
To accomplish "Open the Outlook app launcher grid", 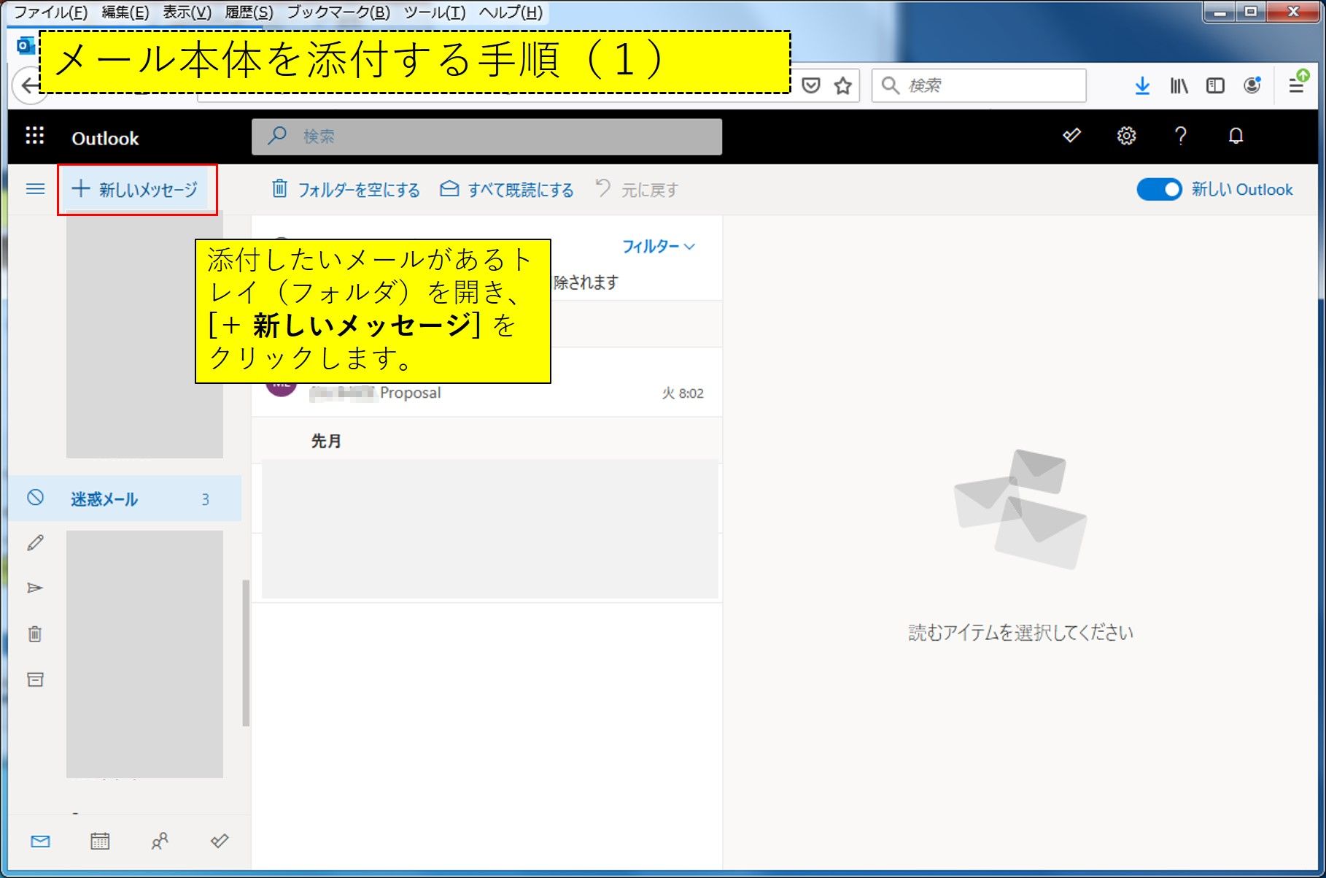I will (34, 136).
